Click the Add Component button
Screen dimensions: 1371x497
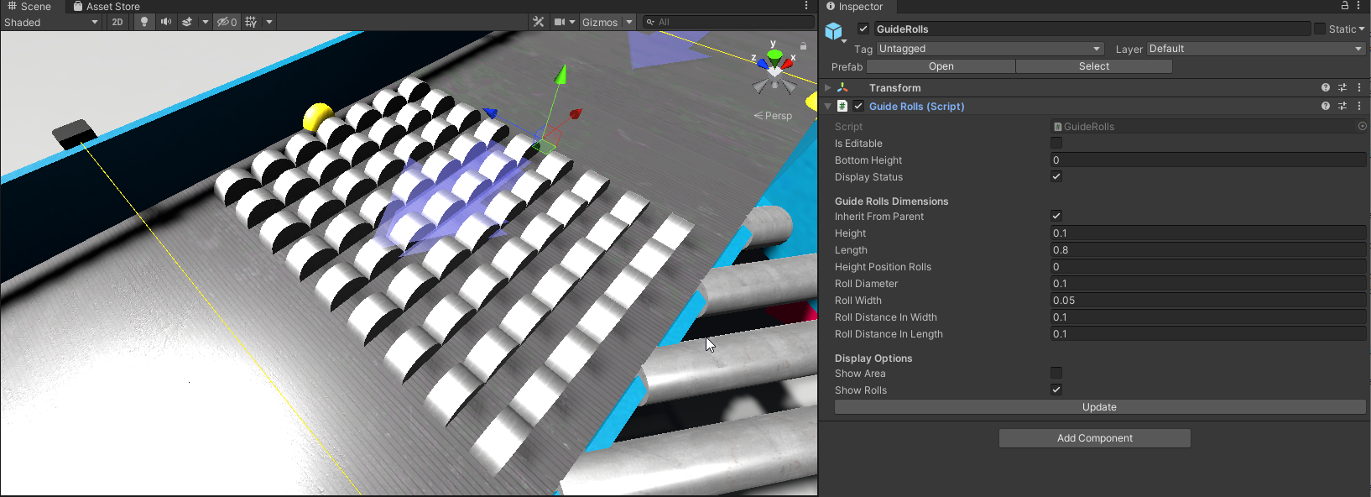click(x=1094, y=438)
